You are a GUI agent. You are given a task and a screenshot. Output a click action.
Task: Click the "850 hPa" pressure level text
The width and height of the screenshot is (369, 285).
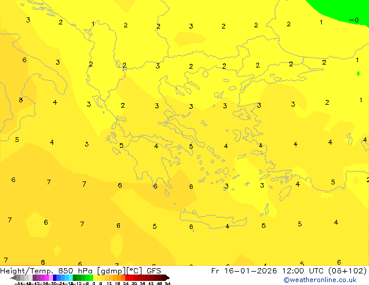coord(75,271)
